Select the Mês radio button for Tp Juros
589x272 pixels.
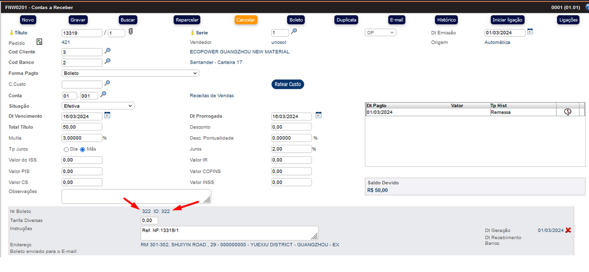point(82,149)
